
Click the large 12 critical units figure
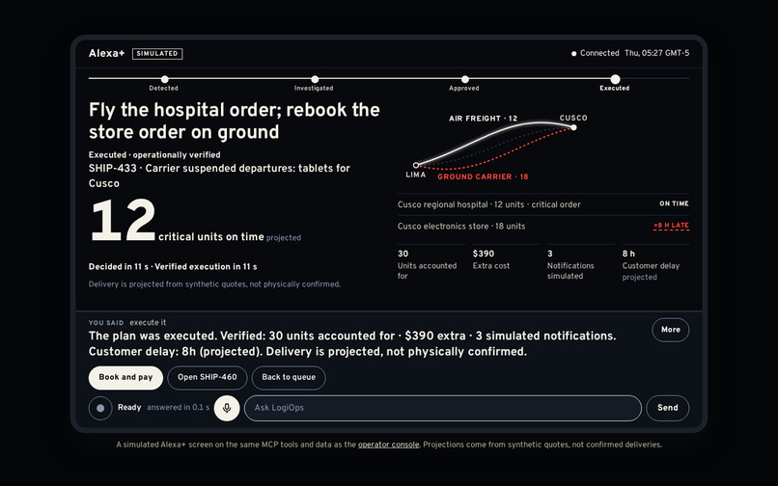[123, 220]
